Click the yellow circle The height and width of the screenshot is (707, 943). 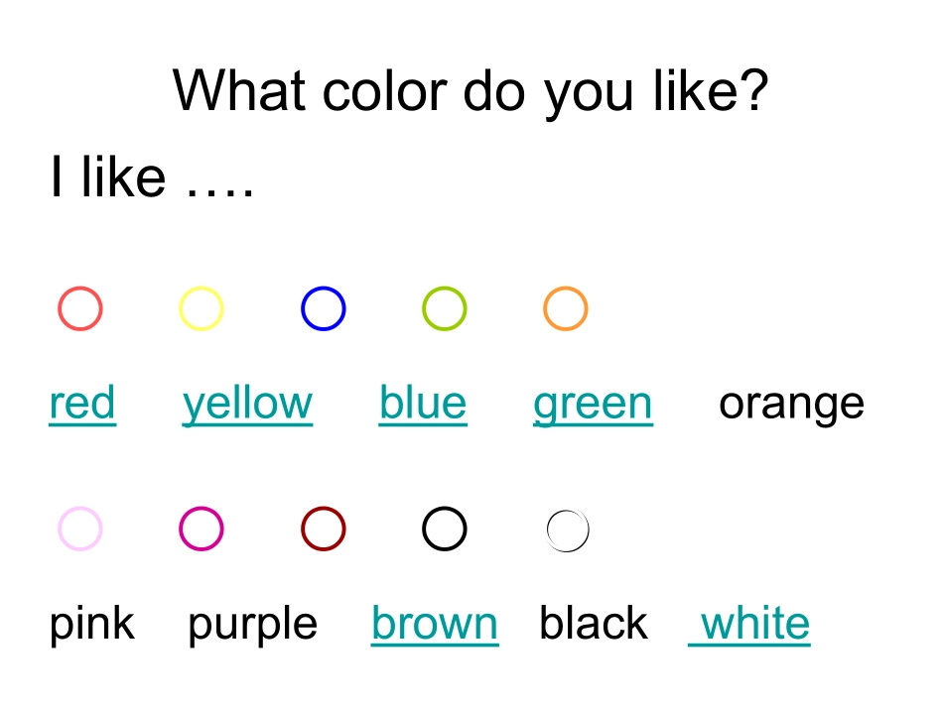click(x=202, y=308)
